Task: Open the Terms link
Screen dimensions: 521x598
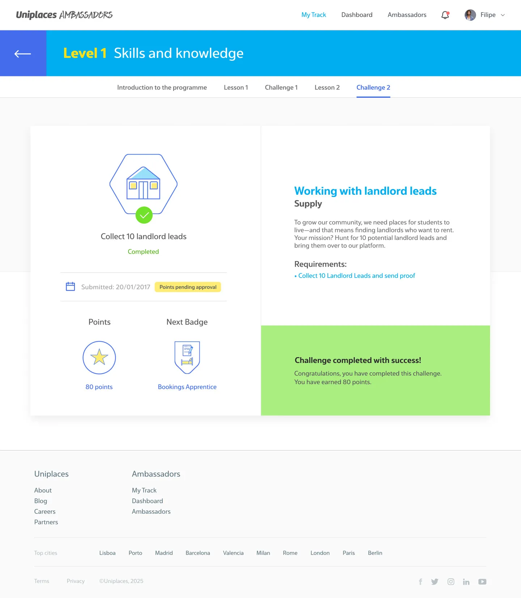Action: (42, 581)
